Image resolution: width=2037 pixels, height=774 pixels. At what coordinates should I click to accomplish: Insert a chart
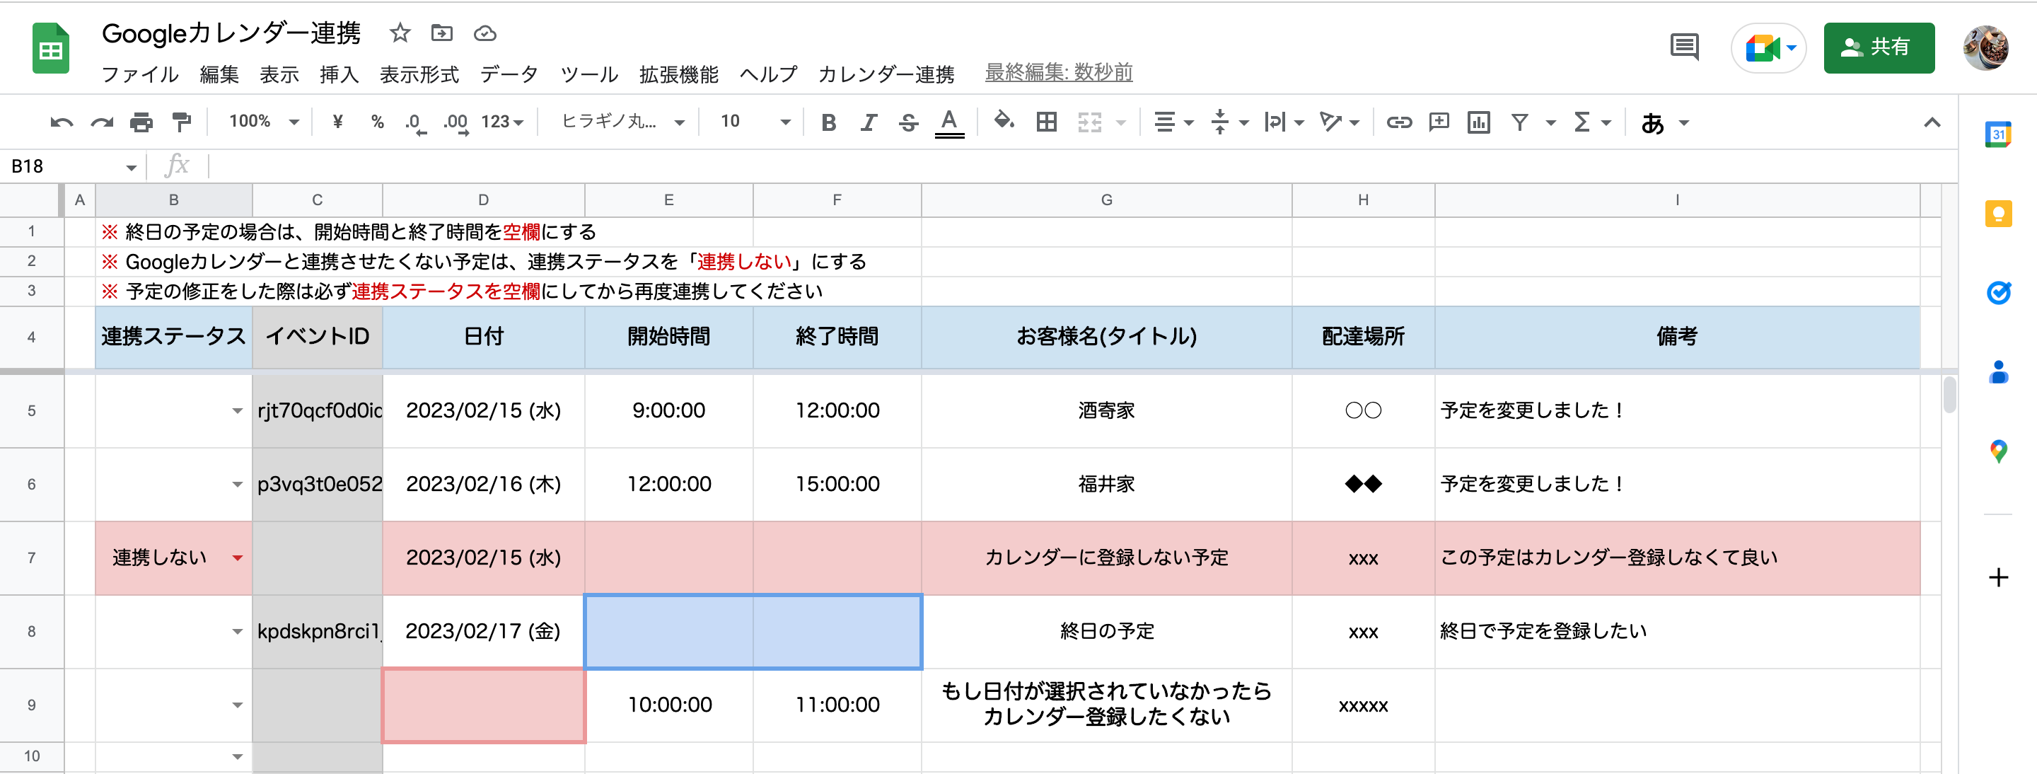[1479, 122]
